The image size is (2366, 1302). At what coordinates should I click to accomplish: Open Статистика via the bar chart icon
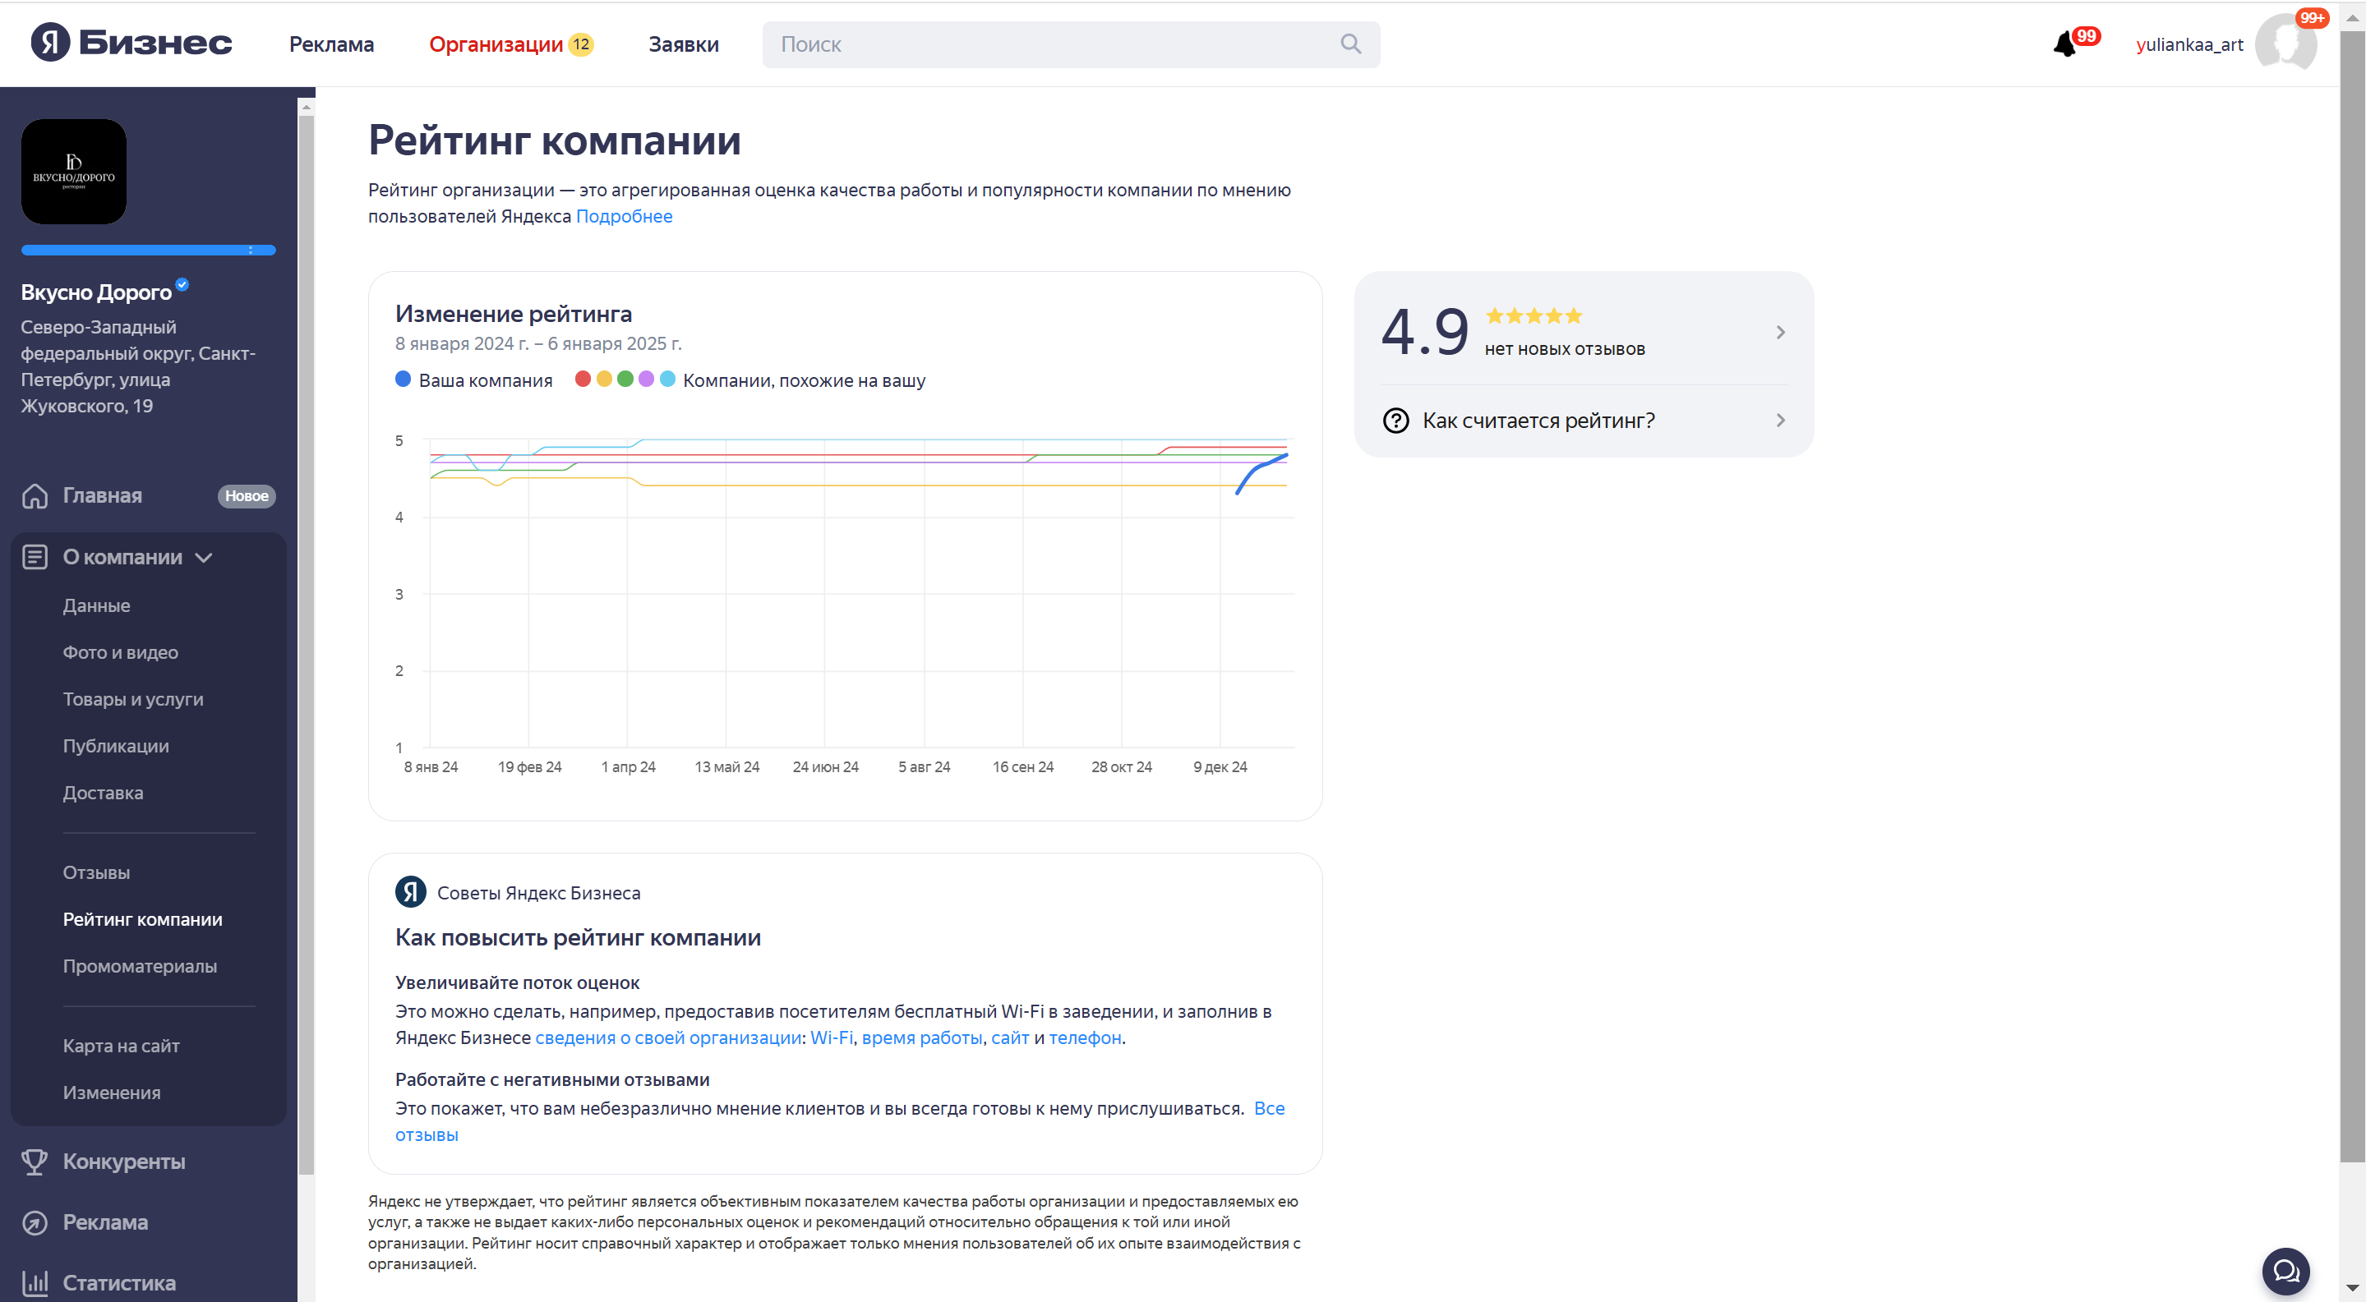(x=35, y=1283)
